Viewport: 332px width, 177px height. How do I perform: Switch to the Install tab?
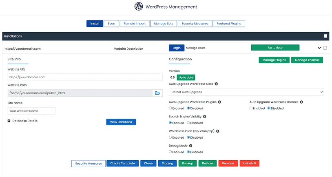(95, 24)
